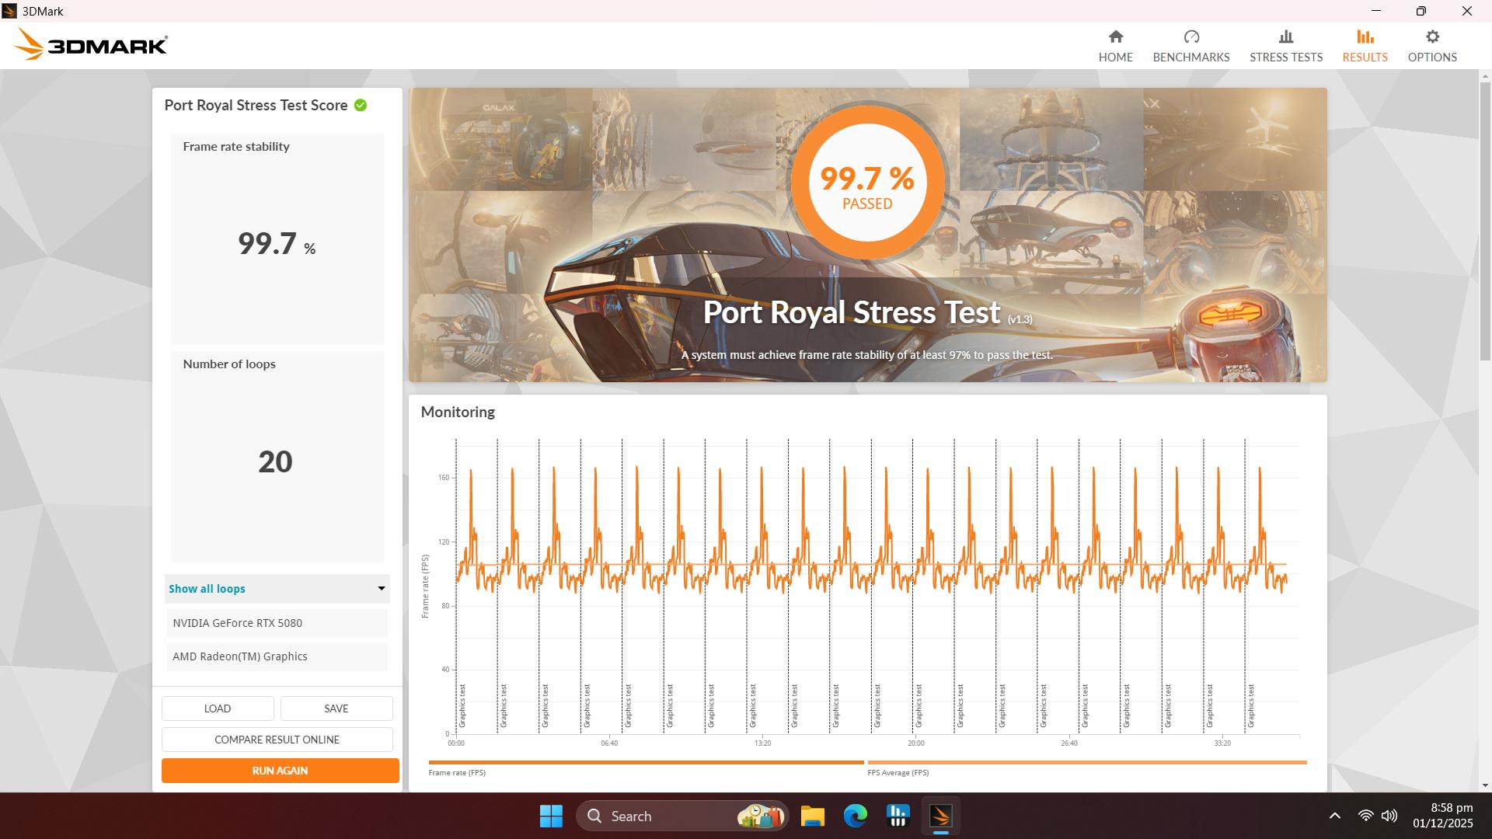Open the Show all loops dropdown
Viewport: 1492px width, 839px height.
[x=276, y=589]
